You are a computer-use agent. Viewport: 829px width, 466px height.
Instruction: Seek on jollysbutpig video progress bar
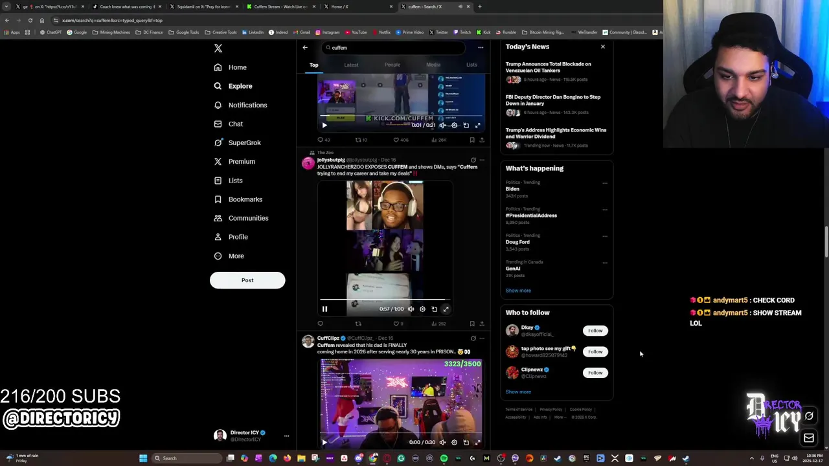click(385, 300)
